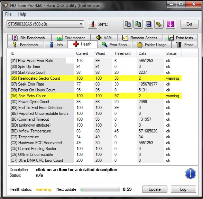This screenshot has width=203, height=199.
Task: Sort by the Worst column header
Action: (x=103, y=53)
